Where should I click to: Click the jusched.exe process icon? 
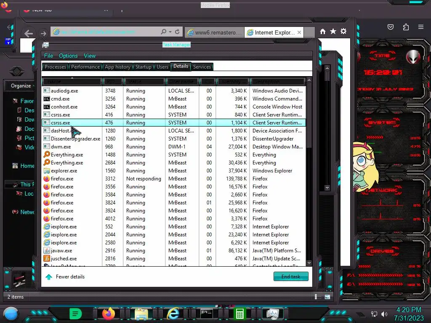[x=47, y=259]
